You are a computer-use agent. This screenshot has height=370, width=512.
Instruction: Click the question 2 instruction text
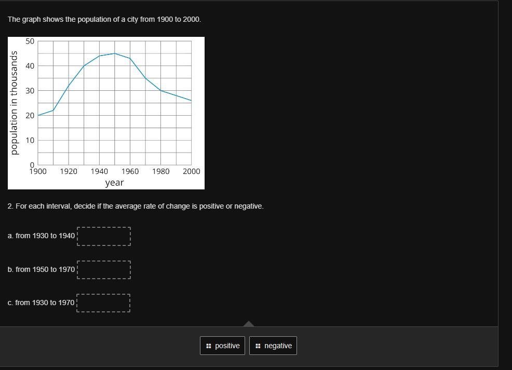pyautogui.click(x=136, y=206)
